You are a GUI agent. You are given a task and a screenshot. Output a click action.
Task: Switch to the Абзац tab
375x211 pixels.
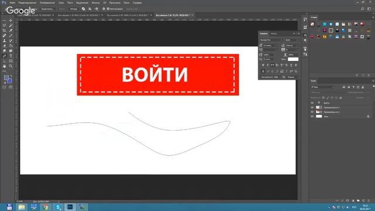274,33
